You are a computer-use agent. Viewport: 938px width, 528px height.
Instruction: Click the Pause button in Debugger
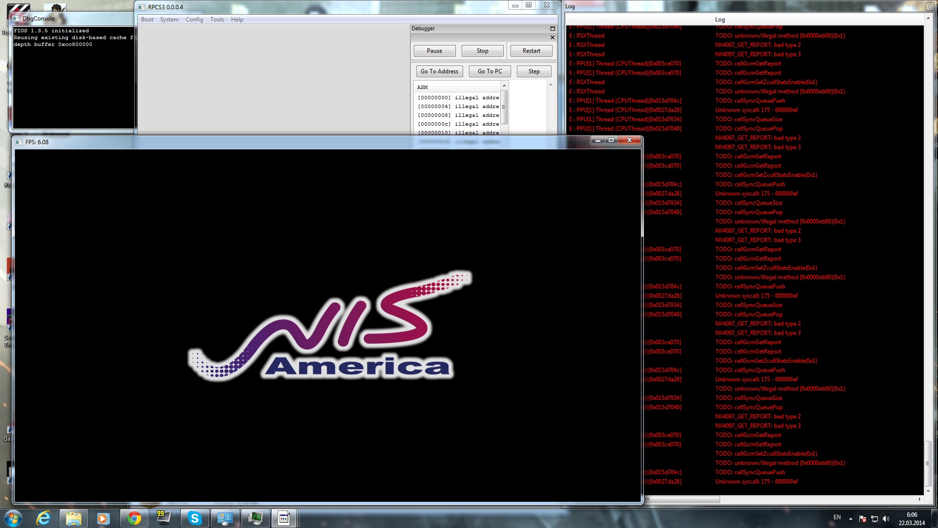click(x=434, y=51)
